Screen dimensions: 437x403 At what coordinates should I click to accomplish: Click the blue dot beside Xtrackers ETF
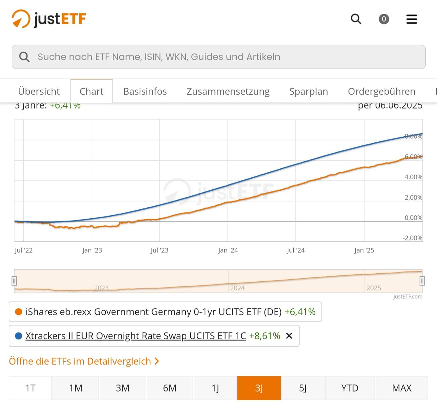(x=19, y=336)
